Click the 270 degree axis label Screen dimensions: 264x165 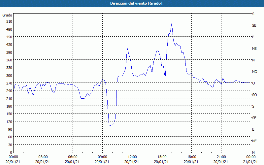click(x=9, y=83)
